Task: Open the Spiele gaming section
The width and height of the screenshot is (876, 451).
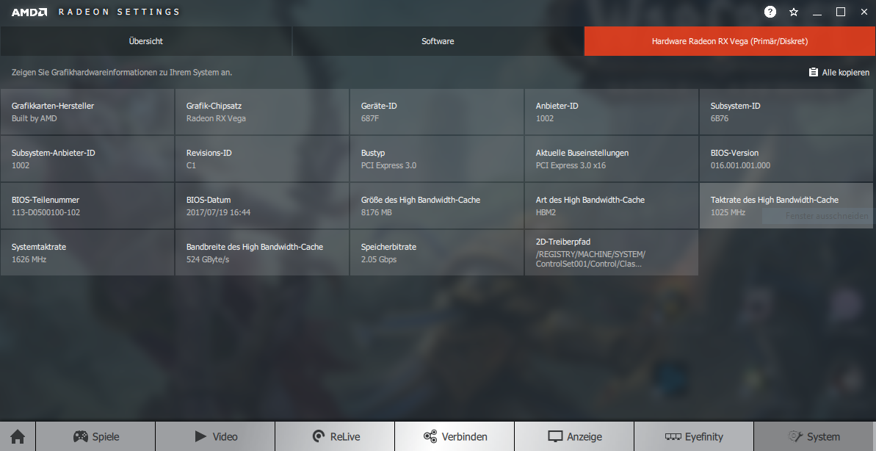Action: coord(95,436)
